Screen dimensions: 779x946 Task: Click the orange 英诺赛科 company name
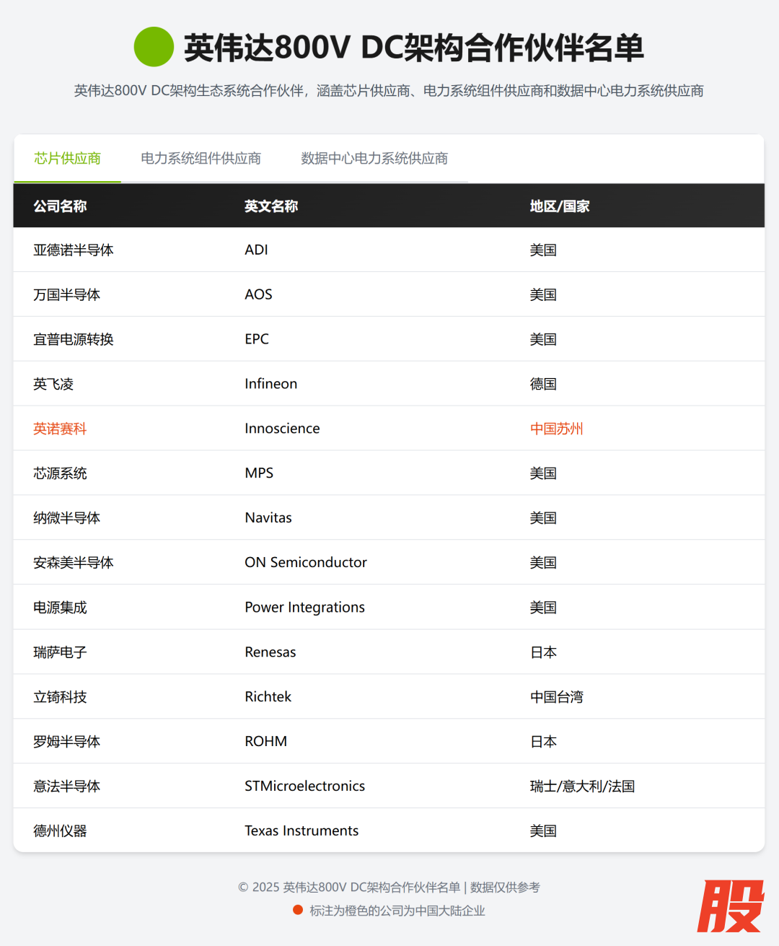pos(60,429)
